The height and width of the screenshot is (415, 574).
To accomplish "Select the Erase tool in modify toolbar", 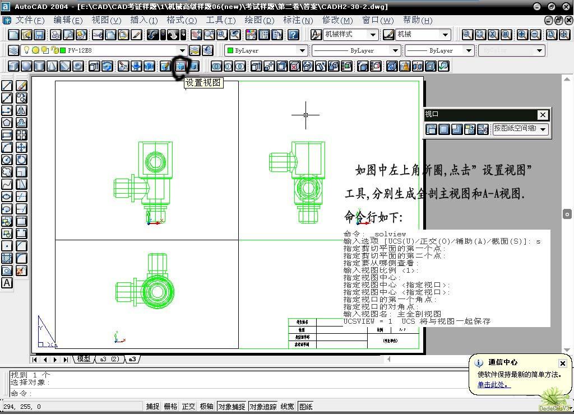I will [x=21, y=86].
